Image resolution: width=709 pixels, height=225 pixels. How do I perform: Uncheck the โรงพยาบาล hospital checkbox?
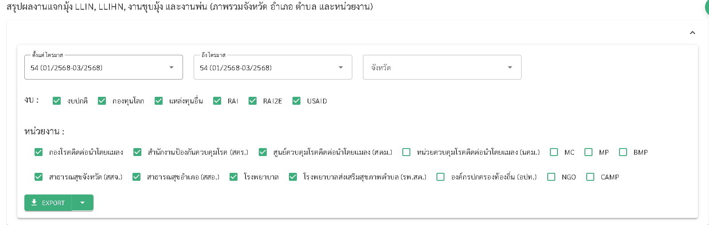point(234,177)
